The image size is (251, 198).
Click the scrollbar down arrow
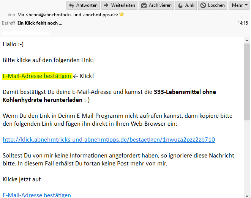click(x=247, y=196)
